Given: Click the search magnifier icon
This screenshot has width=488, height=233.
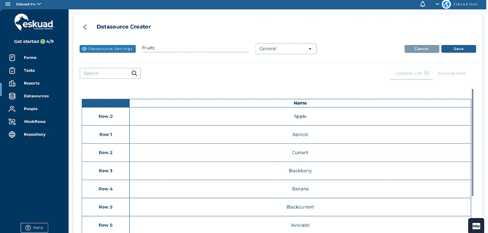Looking at the screenshot, I should (x=134, y=74).
